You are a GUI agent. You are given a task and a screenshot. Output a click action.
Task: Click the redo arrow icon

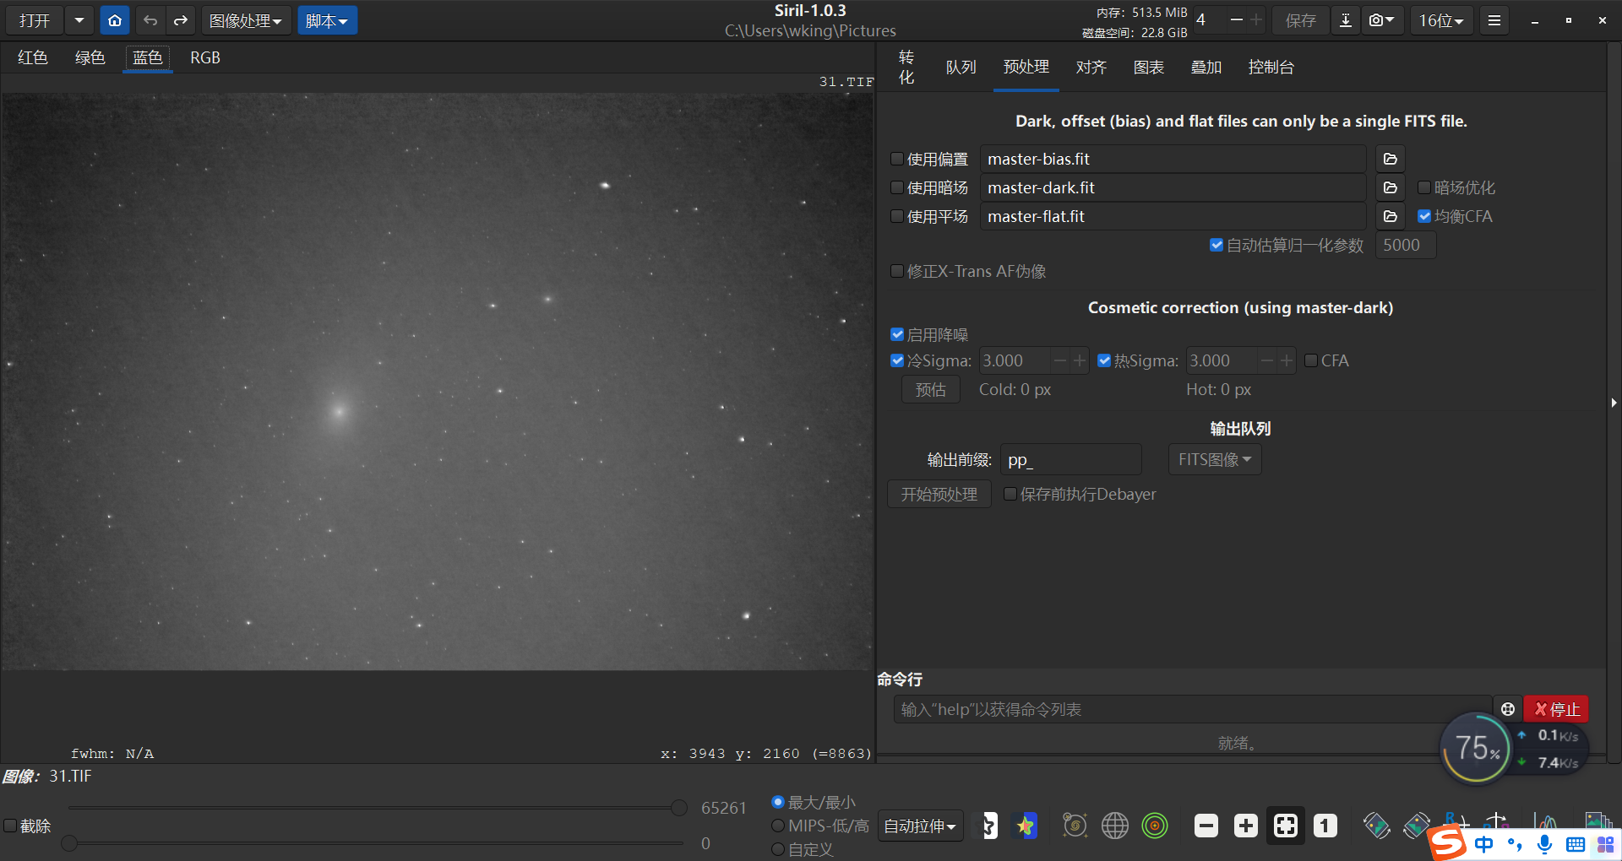(x=181, y=20)
